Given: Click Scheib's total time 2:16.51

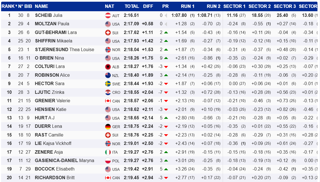Looking at the screenshot, I should (x=132, y=15).
